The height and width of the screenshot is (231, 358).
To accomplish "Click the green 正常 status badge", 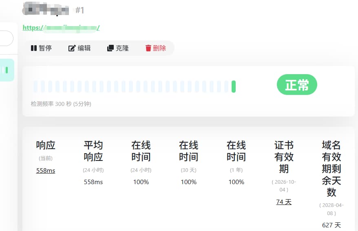I will (297, 85).
